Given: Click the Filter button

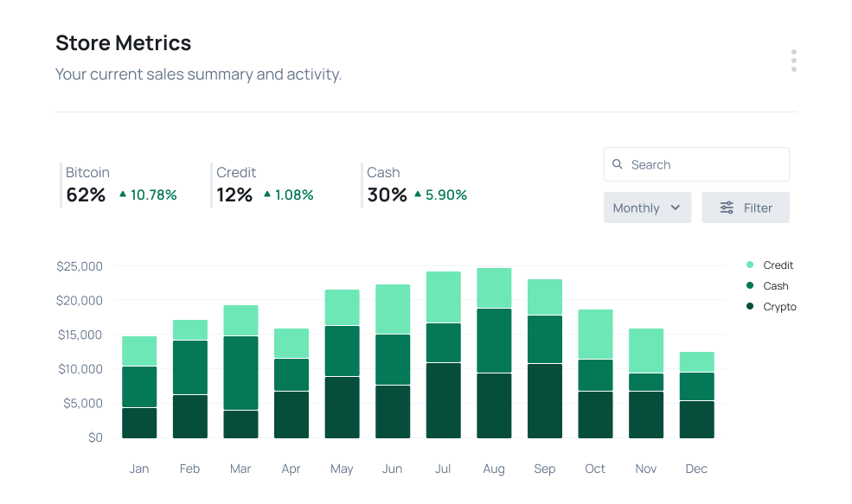Looking at the screenshot, I should (x=746, y=207).
